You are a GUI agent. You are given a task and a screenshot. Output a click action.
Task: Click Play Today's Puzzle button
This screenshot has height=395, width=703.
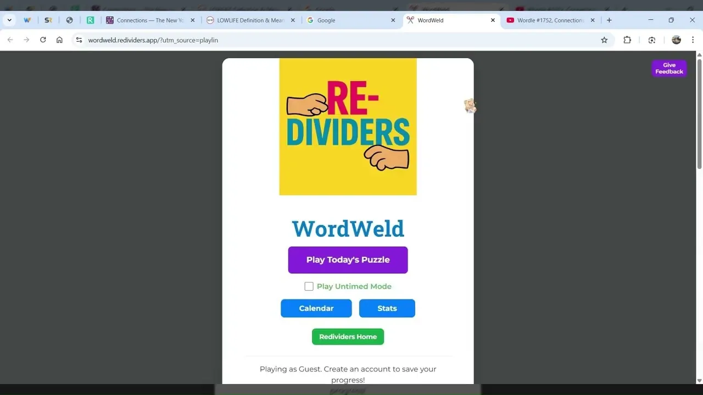click(348, 260)
